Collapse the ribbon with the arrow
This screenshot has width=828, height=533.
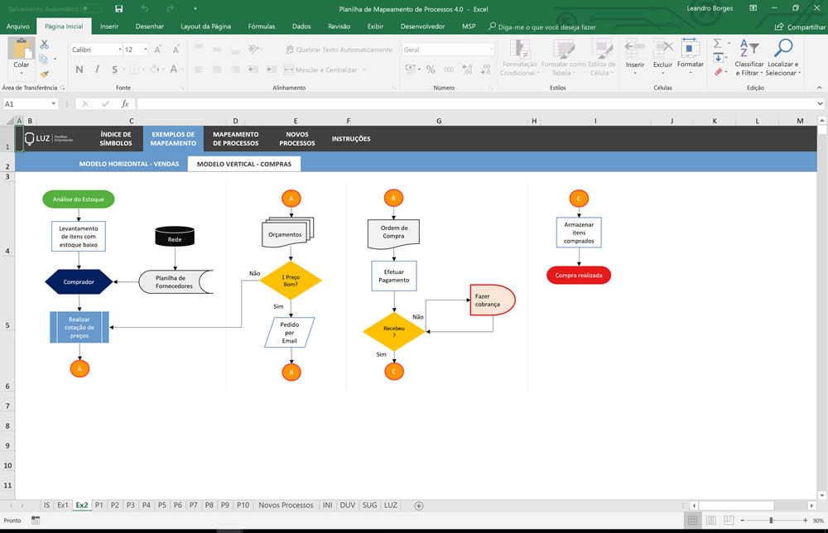[x=819, y=88]
